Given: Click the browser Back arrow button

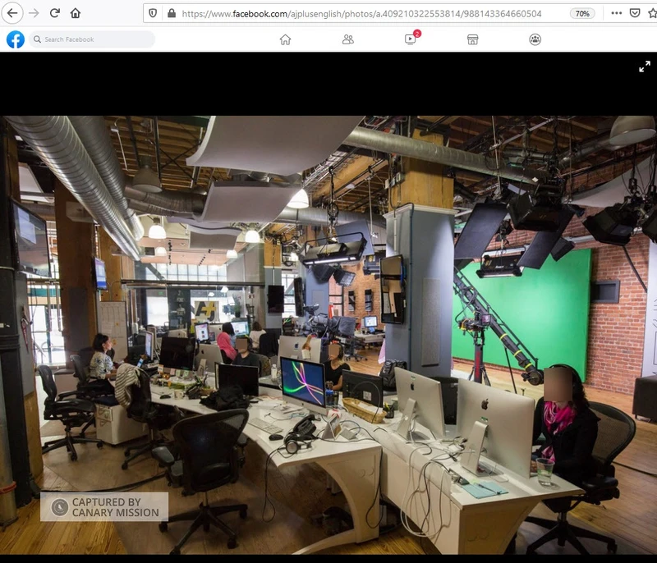Looking at the screenshot, I should click(x=13, y=13).
